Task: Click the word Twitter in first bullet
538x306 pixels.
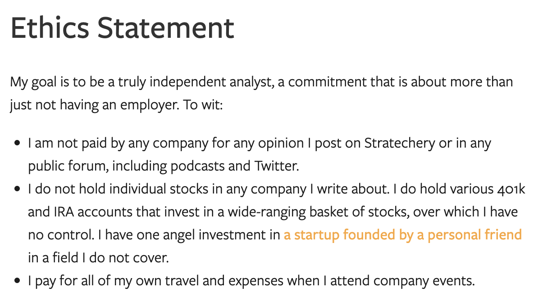Action: point(276,166)
